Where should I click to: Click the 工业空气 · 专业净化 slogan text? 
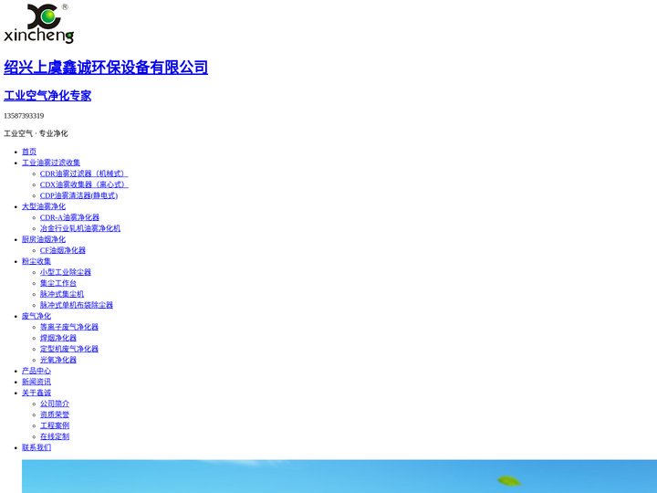36,133
